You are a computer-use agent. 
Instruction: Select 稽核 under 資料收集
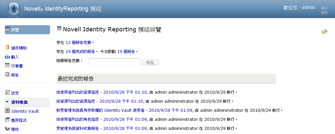click(x=15, y=129)
